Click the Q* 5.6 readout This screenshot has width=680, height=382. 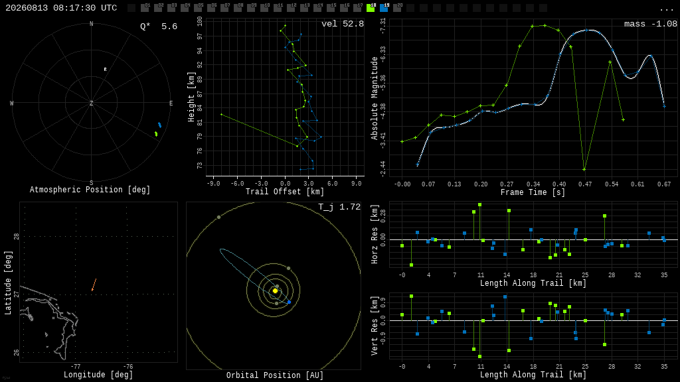tap(159, 27)
